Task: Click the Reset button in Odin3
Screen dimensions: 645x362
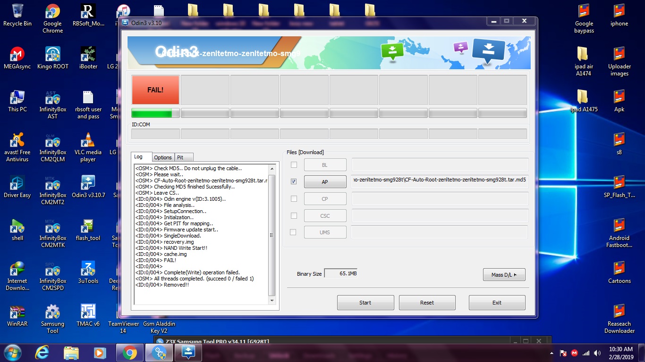Action: [427, 303]
